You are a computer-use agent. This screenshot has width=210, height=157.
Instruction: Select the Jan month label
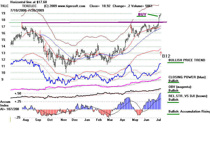[87, 120]
